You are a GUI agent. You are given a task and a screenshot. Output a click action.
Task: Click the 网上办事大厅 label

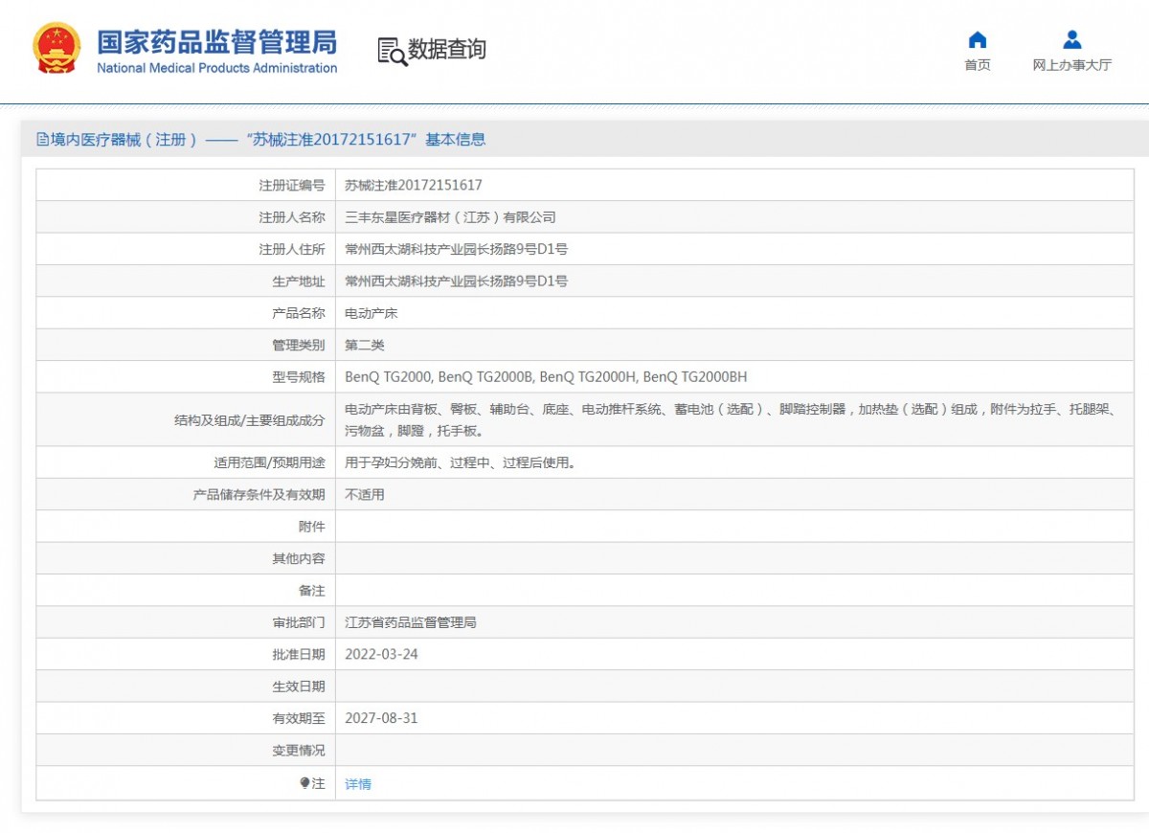click(1072, 65)
